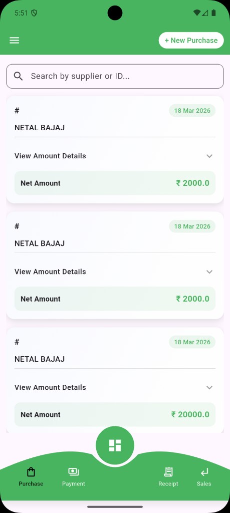
Task: Open the second NETAL BAJAJ purchase card
Action: pos(115,266)
